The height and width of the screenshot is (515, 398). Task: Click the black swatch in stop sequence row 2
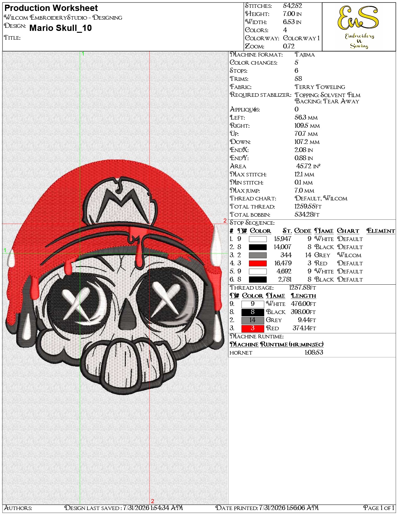(258, 247)
